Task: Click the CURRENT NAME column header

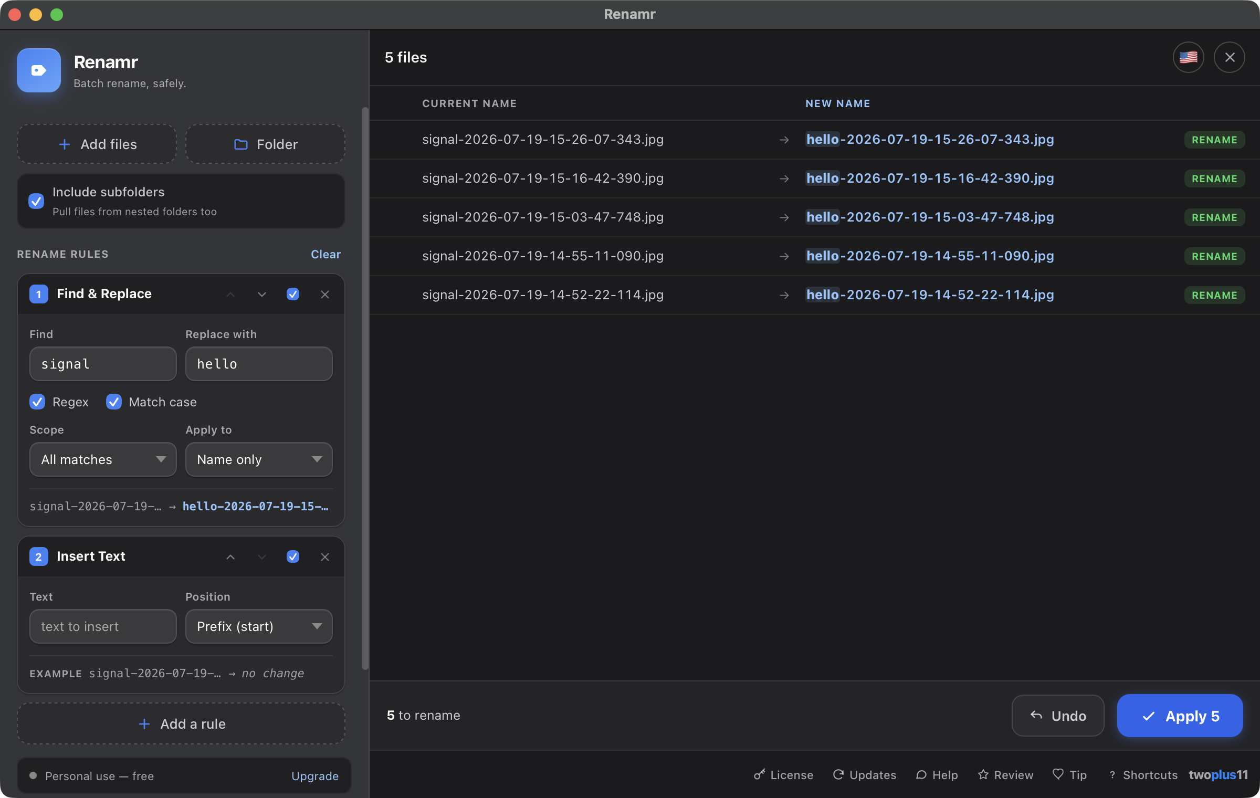Action: [469, 103]
